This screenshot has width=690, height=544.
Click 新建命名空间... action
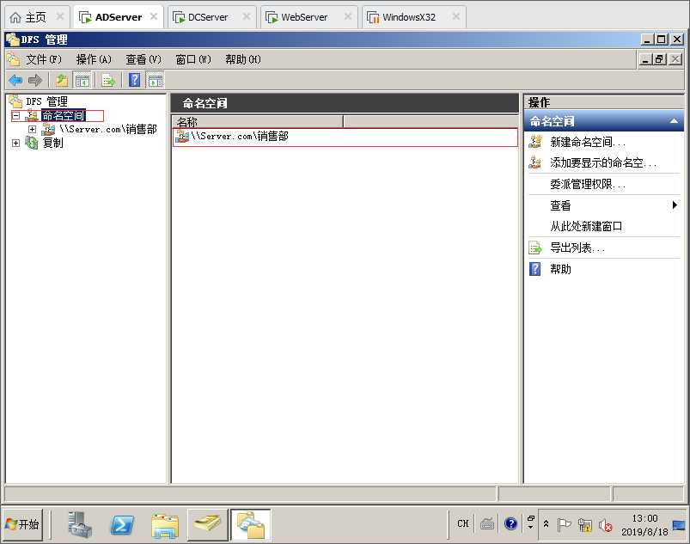[588, 142]
